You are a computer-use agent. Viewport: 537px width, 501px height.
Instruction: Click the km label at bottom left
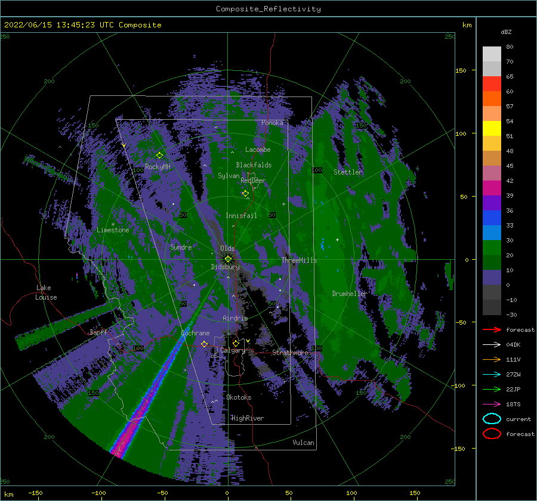[8, 494]
